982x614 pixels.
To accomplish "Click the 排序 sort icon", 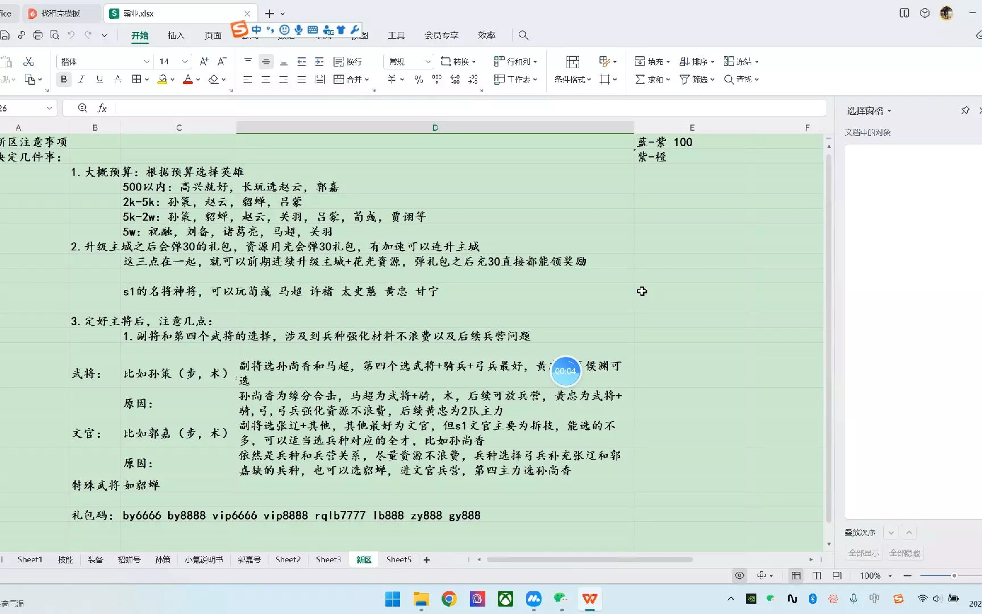I will tap(685, 61).
